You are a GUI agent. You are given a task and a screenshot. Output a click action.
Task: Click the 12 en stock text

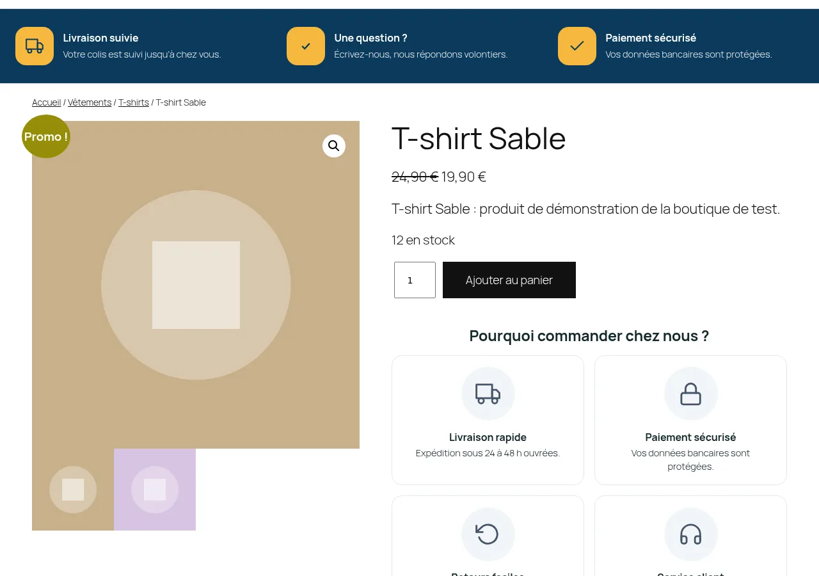423,240
